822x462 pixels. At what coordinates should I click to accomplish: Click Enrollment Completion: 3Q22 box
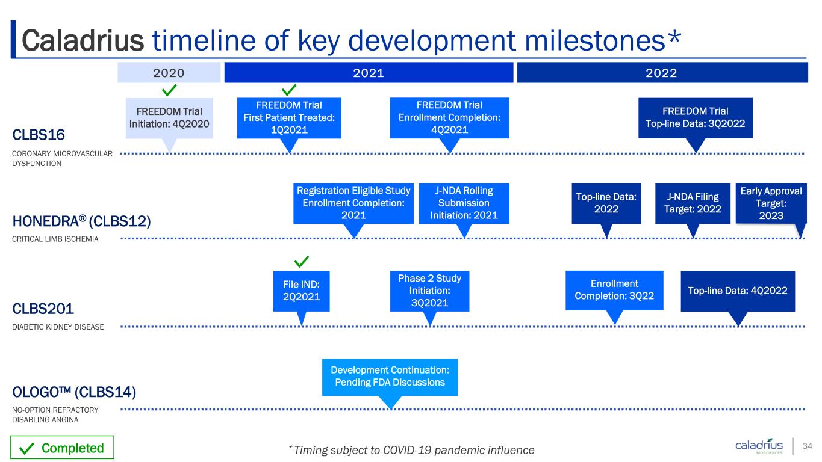[x=614, y=291]
